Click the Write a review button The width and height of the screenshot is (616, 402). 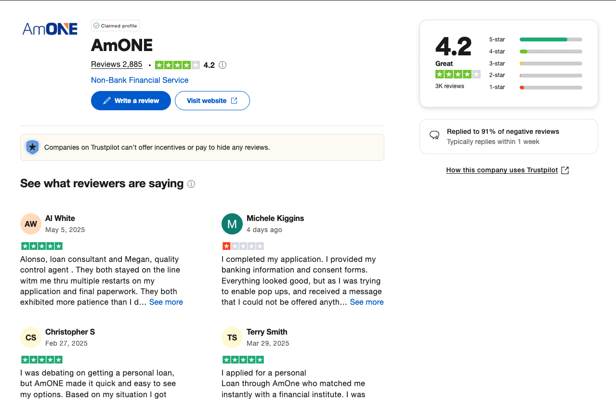[x=131, y=101]
